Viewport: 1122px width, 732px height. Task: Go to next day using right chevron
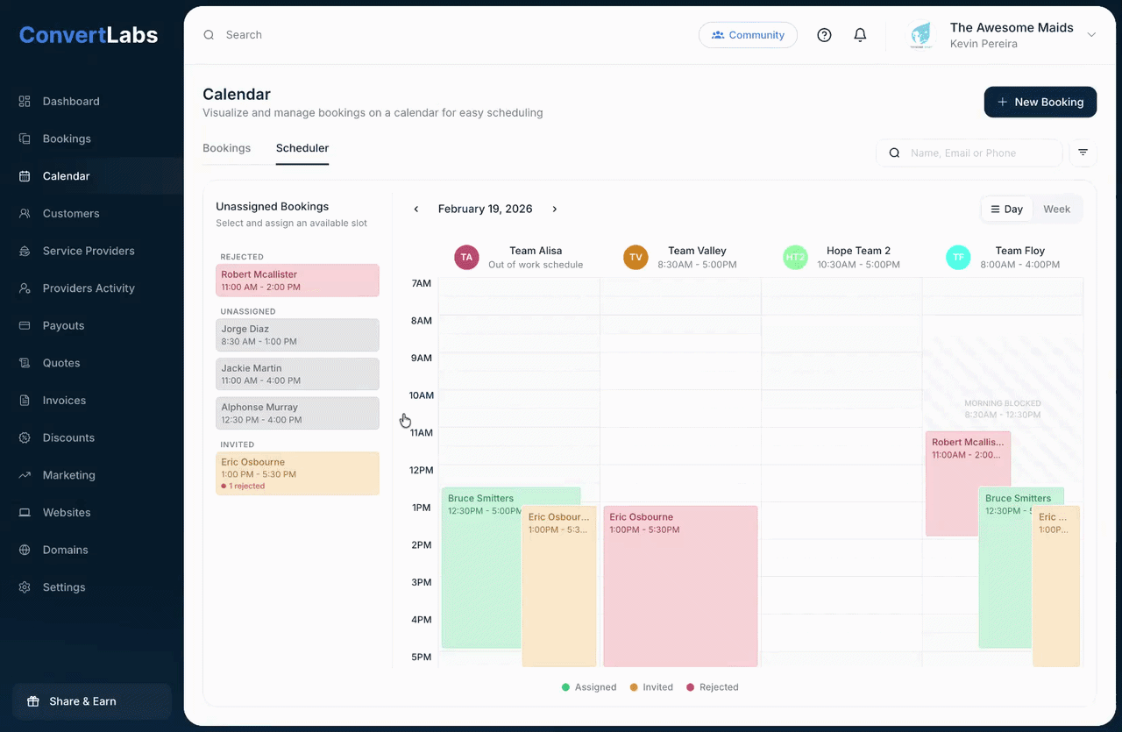tap(555, 210)
